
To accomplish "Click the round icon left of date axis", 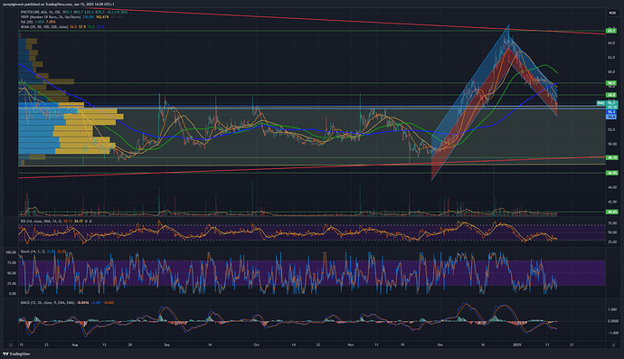I will click(x=11, y=345).
